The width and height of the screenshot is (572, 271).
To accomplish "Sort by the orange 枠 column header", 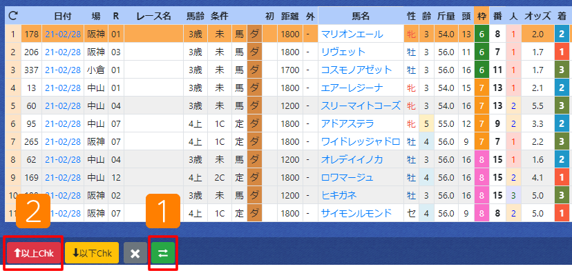I will coord(482,16).
